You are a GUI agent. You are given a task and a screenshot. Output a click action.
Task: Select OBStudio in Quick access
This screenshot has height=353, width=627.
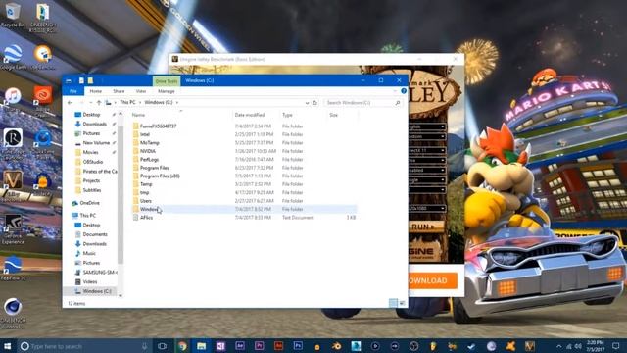pos(93,162)
